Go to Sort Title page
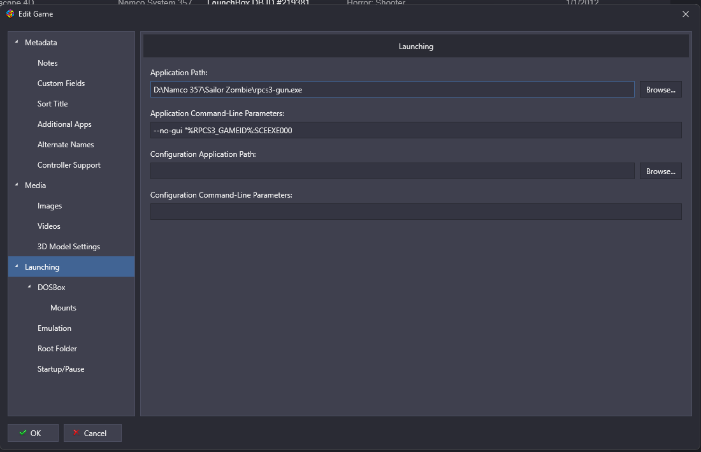 (52, 104)
